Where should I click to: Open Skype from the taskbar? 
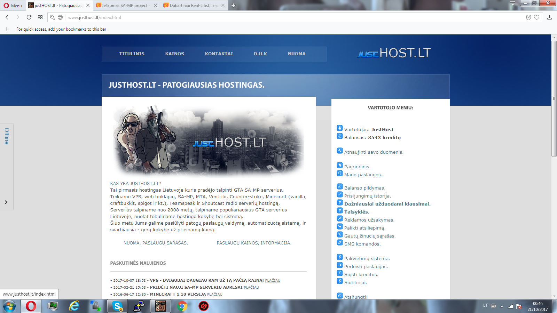117,306
